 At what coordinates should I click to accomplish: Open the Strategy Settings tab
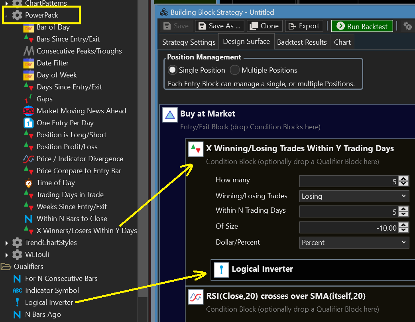(x=189, y=42)
